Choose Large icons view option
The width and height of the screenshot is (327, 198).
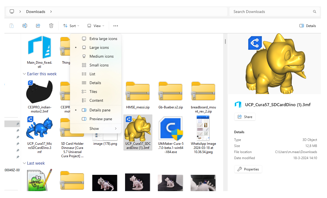click(96, 47)
